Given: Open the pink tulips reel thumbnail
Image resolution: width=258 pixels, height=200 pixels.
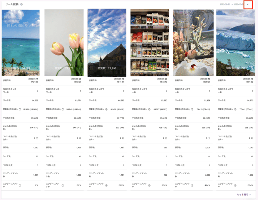Looking at the screenshot, I should [x=64, y=43].
